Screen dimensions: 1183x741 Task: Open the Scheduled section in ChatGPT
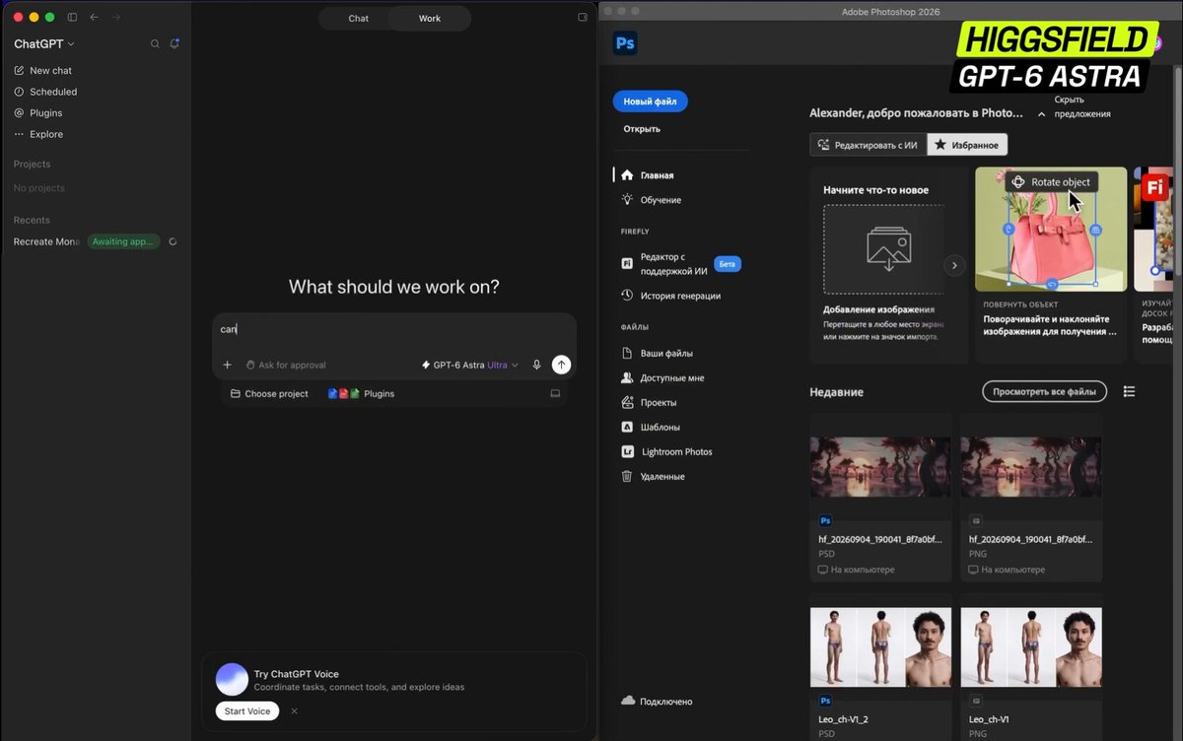(45, 92)
